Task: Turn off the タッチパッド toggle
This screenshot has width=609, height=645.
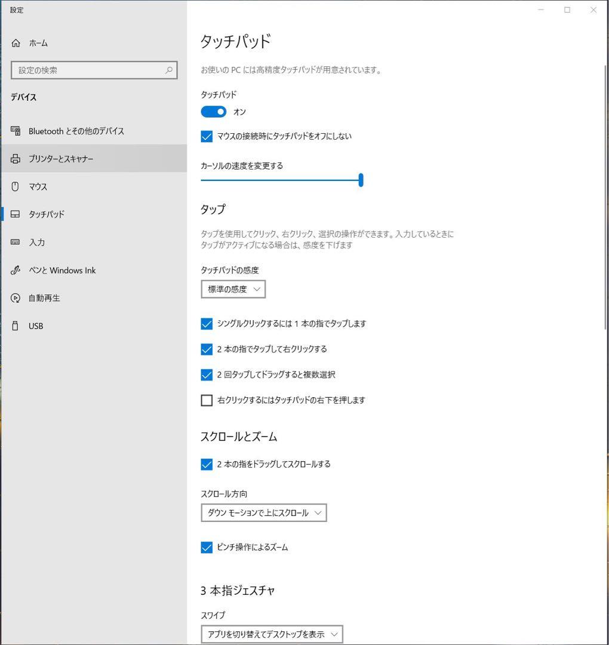Action: click(213, 112)
